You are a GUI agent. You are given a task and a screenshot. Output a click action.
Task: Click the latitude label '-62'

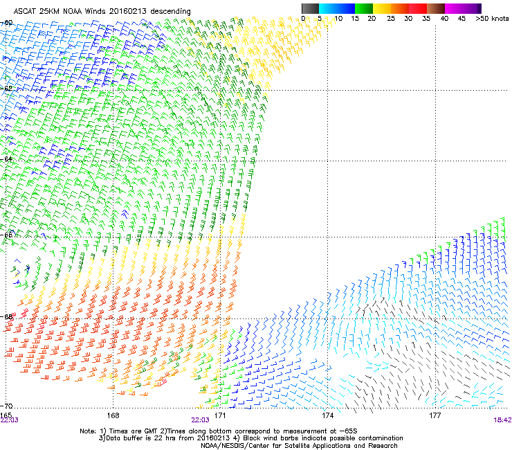[6, 88]
